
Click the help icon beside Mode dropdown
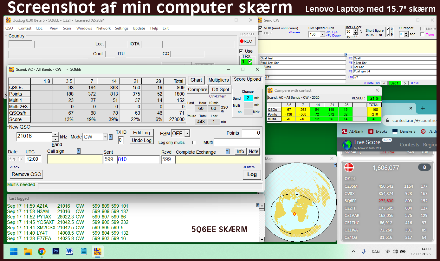point(111,137)
